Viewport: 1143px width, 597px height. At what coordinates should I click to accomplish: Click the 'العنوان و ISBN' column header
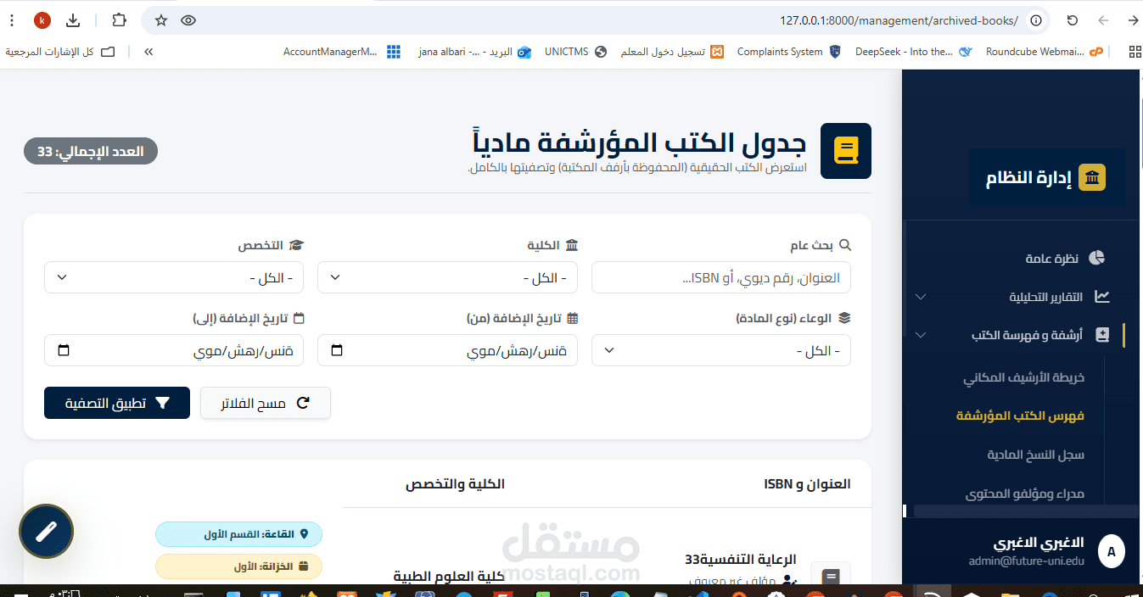click(x=807, y=483)
